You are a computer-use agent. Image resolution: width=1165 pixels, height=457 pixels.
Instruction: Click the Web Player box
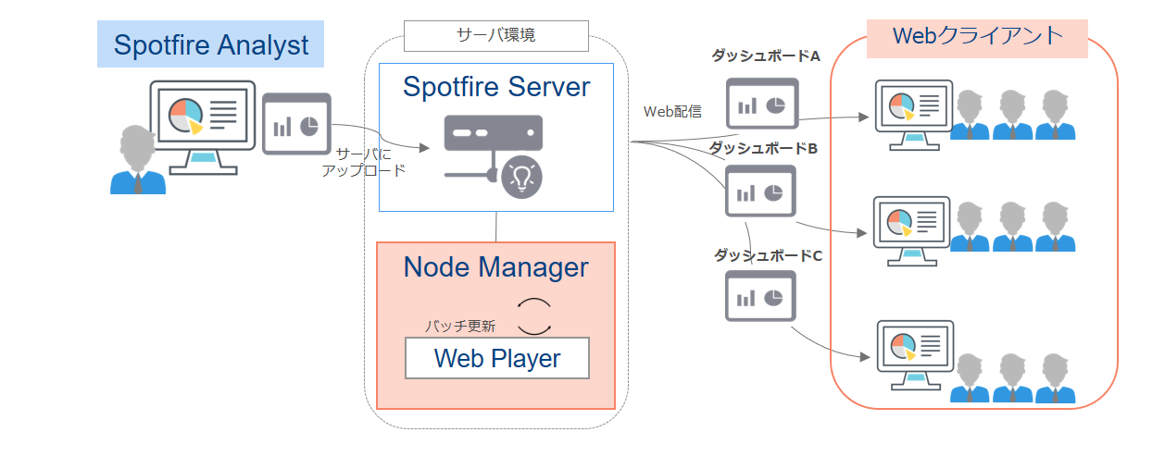click(x=497, y=358)
